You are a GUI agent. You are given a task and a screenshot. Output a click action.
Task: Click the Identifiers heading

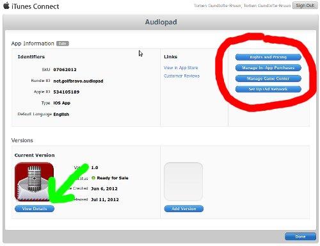click(31, 57)
